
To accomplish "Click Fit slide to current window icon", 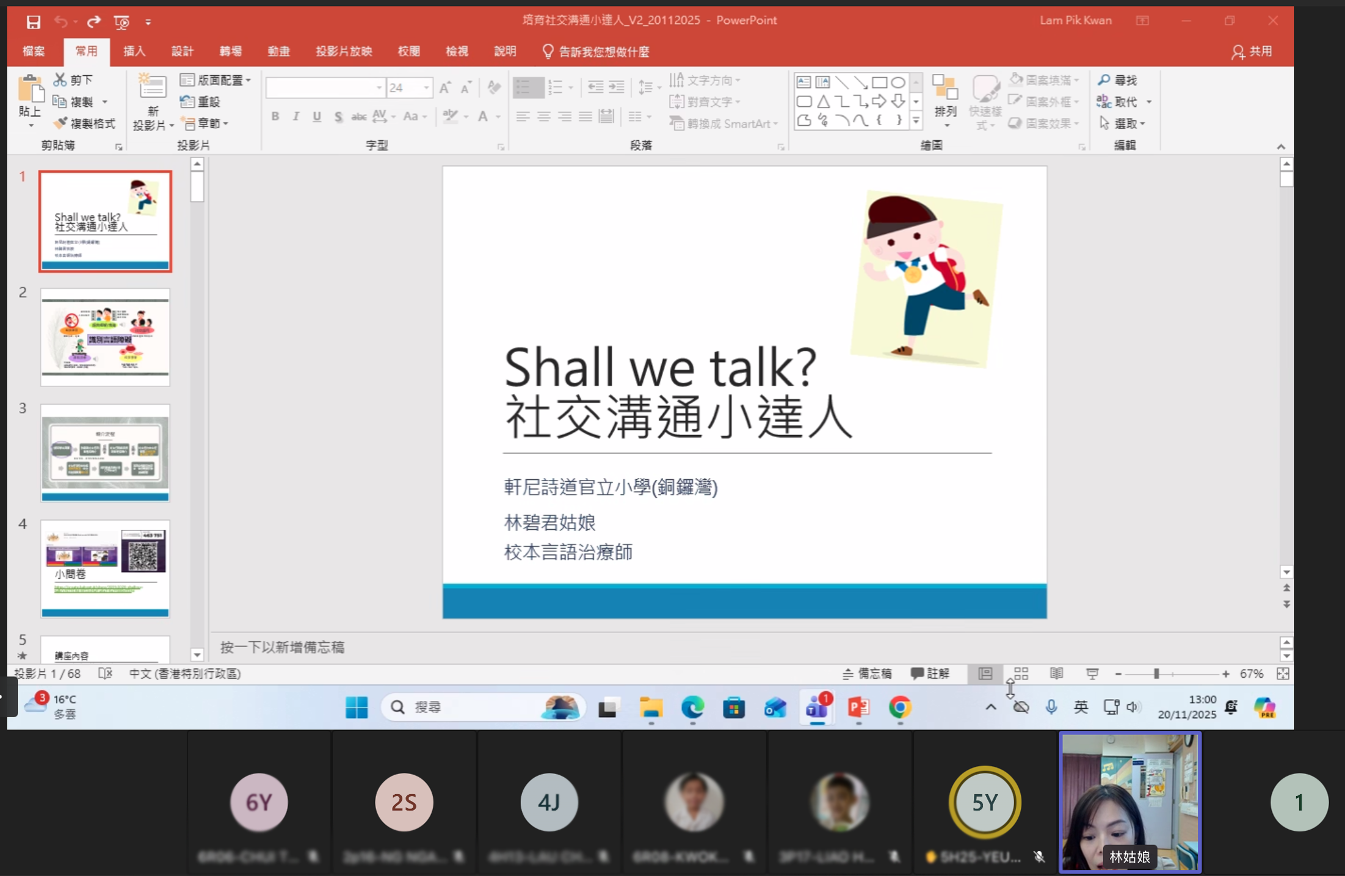I will (x=1283, y=673).
